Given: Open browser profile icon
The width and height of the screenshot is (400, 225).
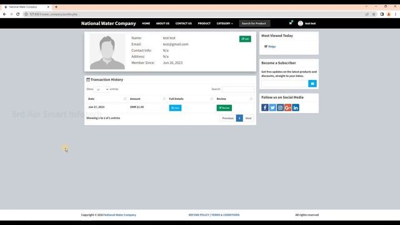Looking at the screenshot, I should [389, 14].
